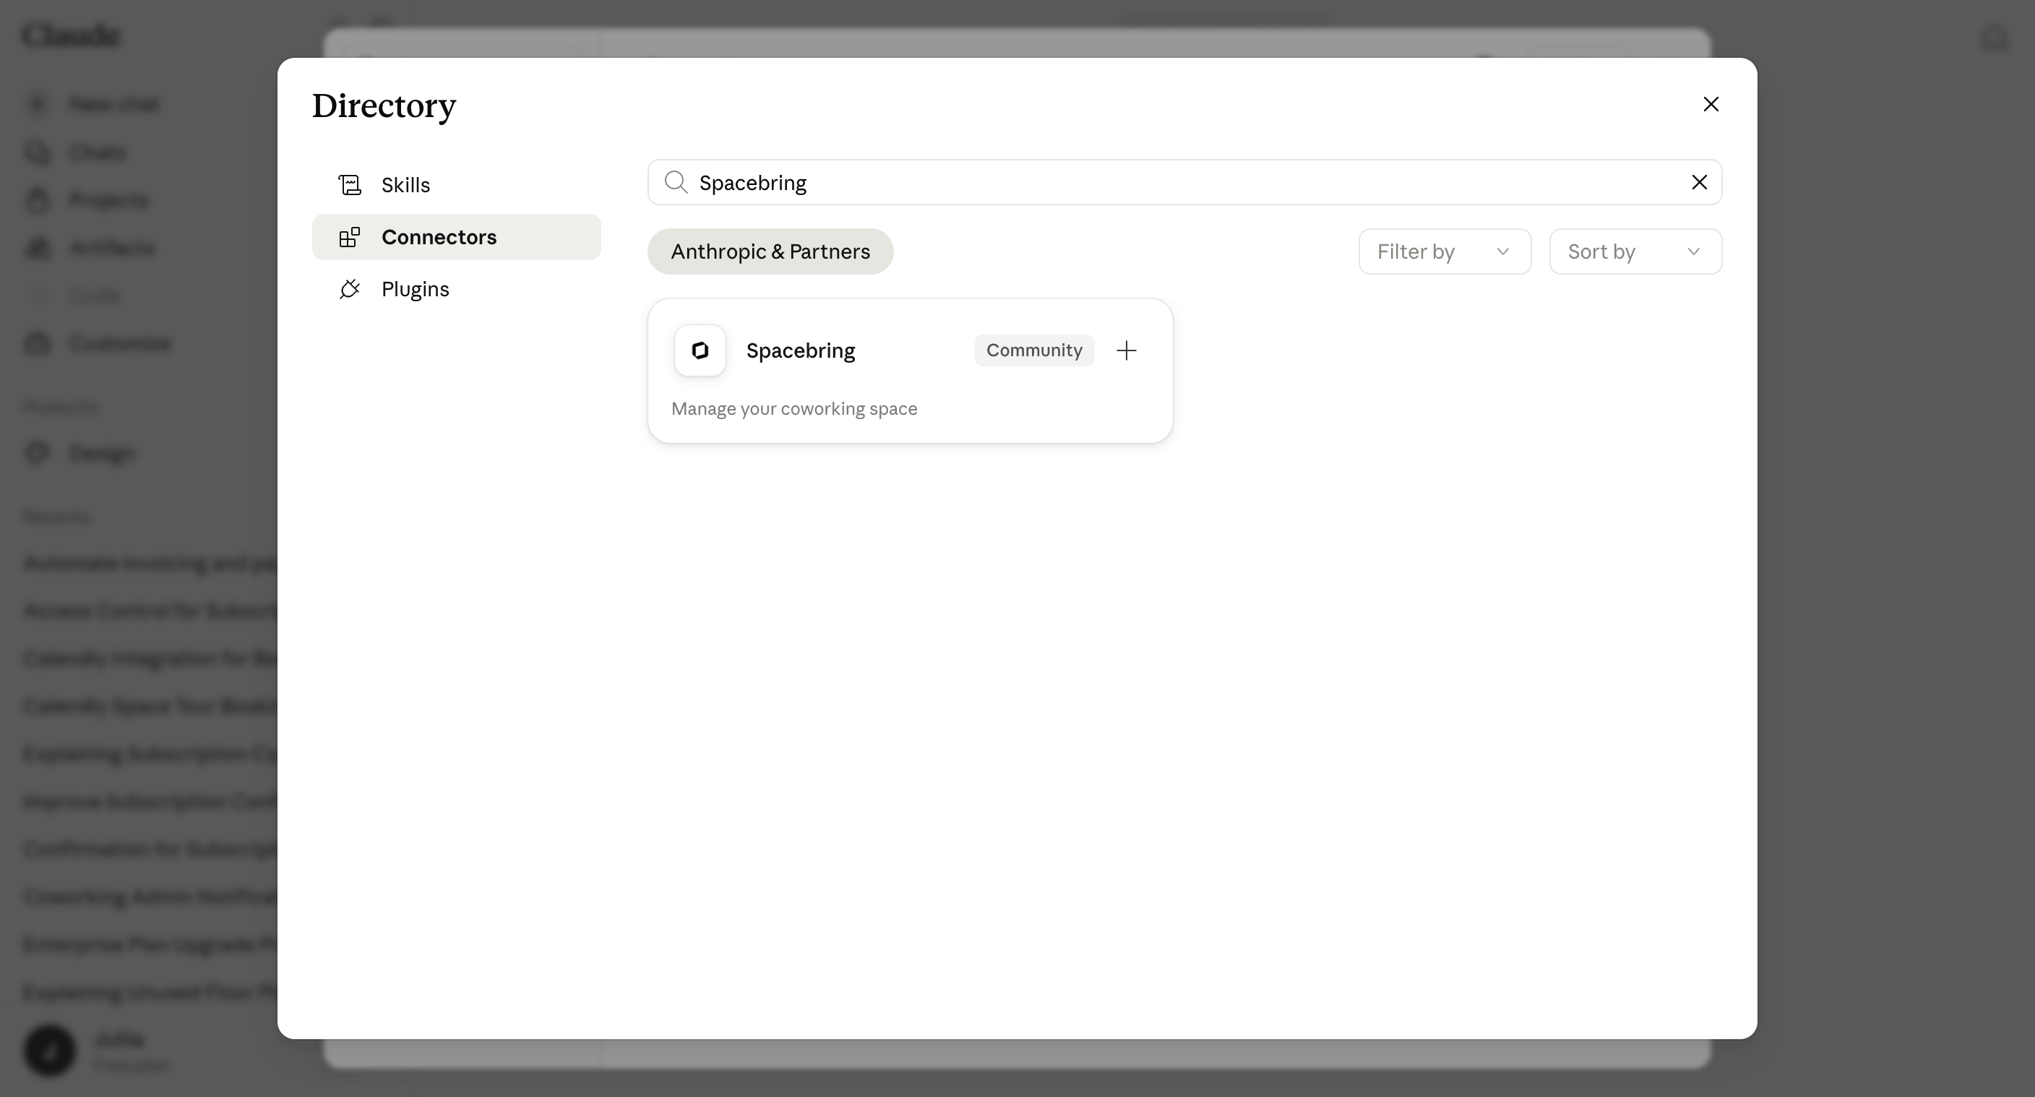This screenshot has width=2035, height=1097.
Task: Select the Connectors section
Action: (x=456, y=237)
